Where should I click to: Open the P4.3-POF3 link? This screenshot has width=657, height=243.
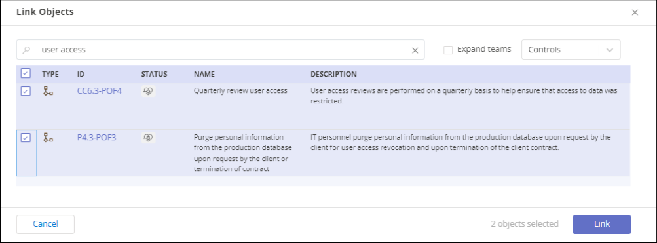[97, 137]
